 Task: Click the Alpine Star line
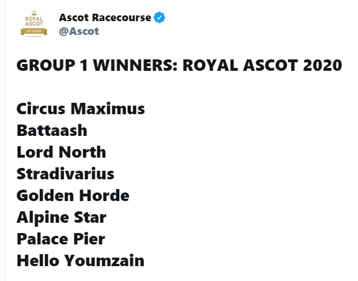(62, 218)
